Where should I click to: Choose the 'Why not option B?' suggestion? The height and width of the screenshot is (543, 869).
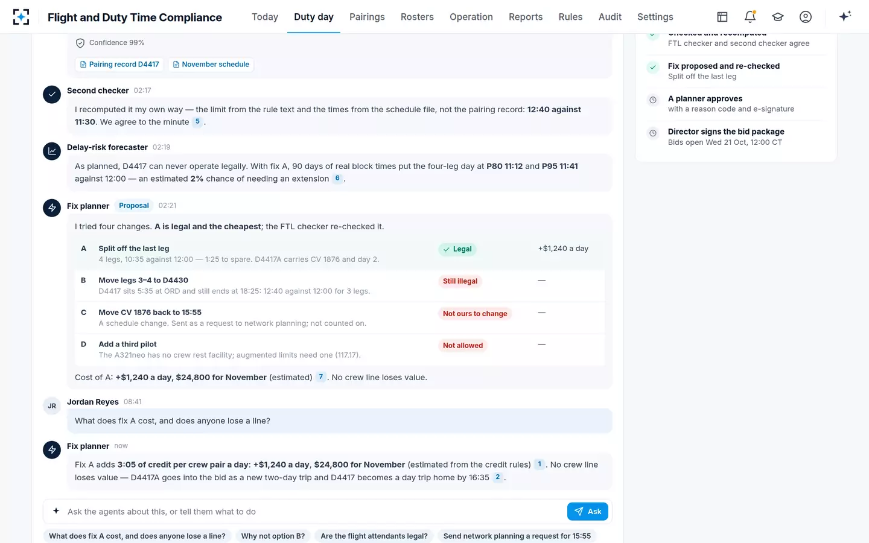[273, 536]
